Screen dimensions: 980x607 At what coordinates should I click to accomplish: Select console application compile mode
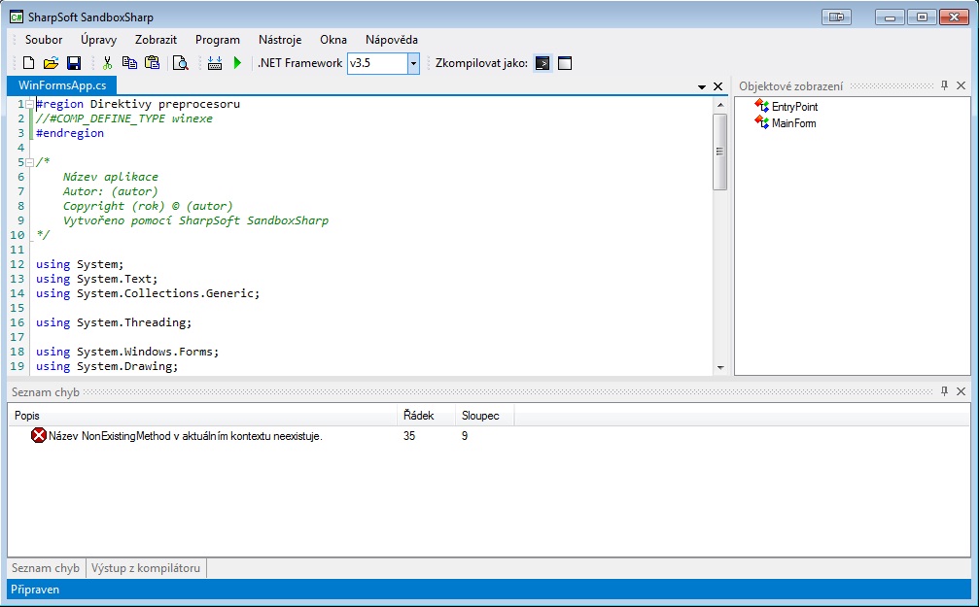pos(543,63)
